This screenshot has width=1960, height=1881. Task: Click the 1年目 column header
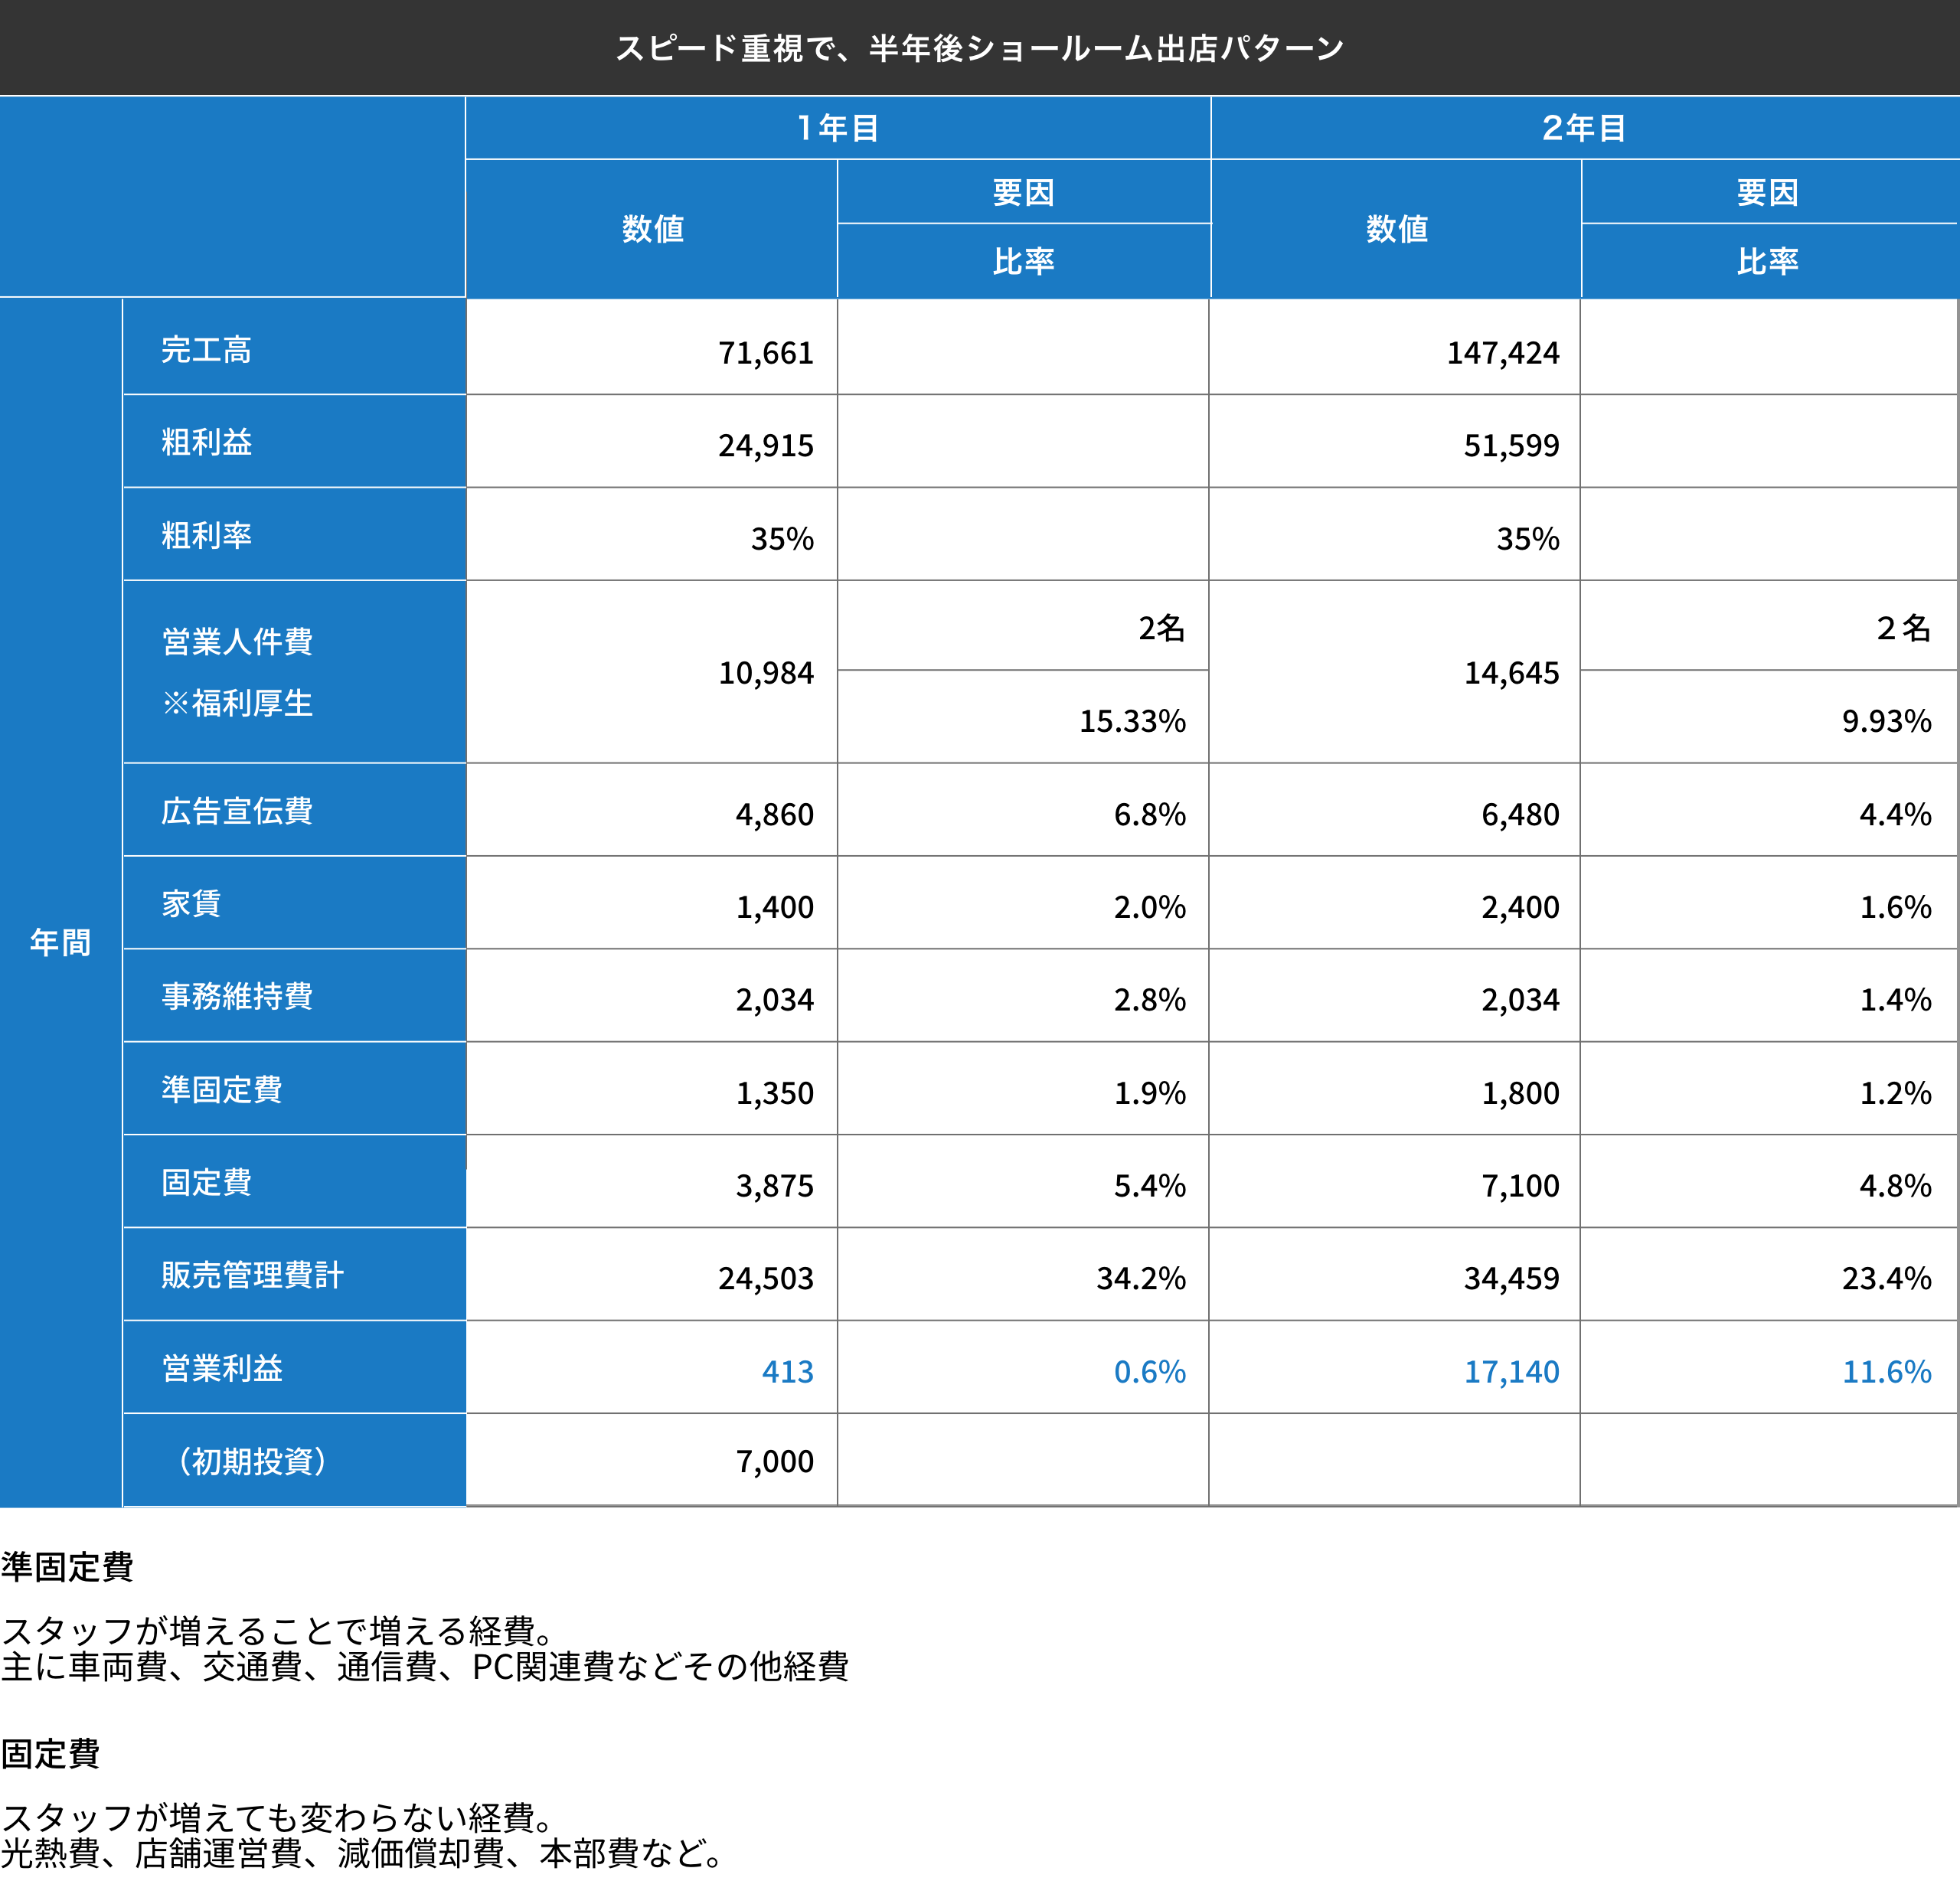(838, 128)
